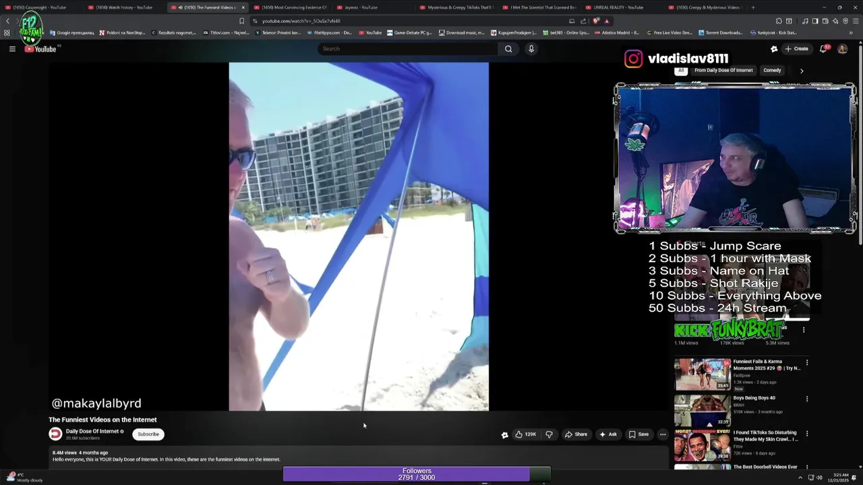This screenshot has width=863, height=485.
Task: Click the search magnifier button
Action: coord(508,48)
